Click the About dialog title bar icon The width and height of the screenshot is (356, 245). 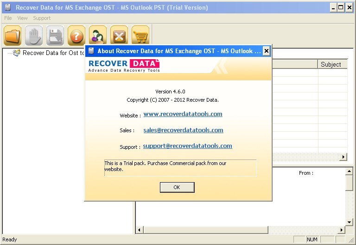(91, 51)
